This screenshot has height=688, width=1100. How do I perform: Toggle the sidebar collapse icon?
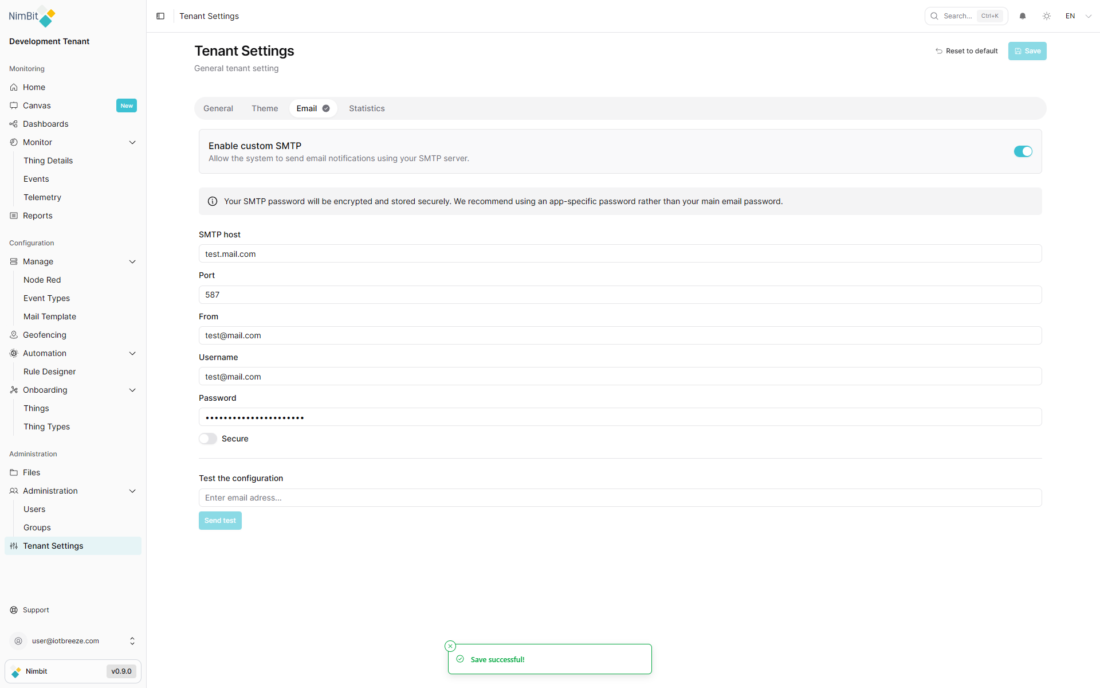pyautogui.click(x=160, y=16)
